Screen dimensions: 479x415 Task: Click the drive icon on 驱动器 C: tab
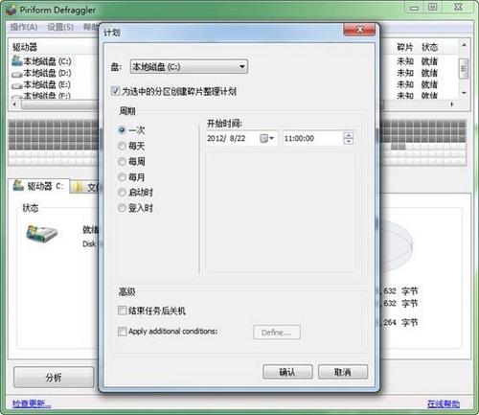[18, 185]
